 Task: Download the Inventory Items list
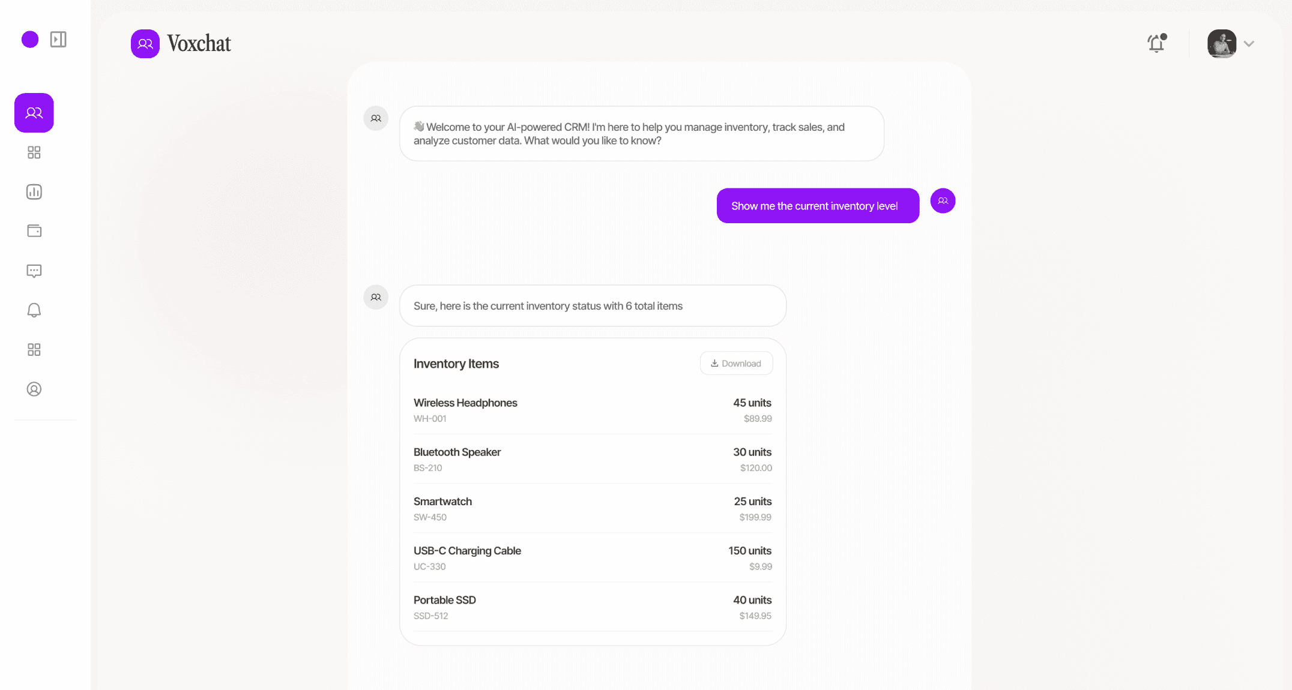pyautogui.click(x=736, y=364)
